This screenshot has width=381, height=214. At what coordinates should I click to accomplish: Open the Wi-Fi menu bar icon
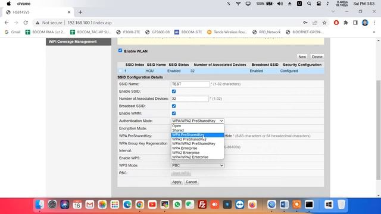(x=238, y=4)
